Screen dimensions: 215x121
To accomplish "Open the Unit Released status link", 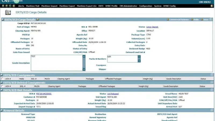I will click(x=113, y=94).
